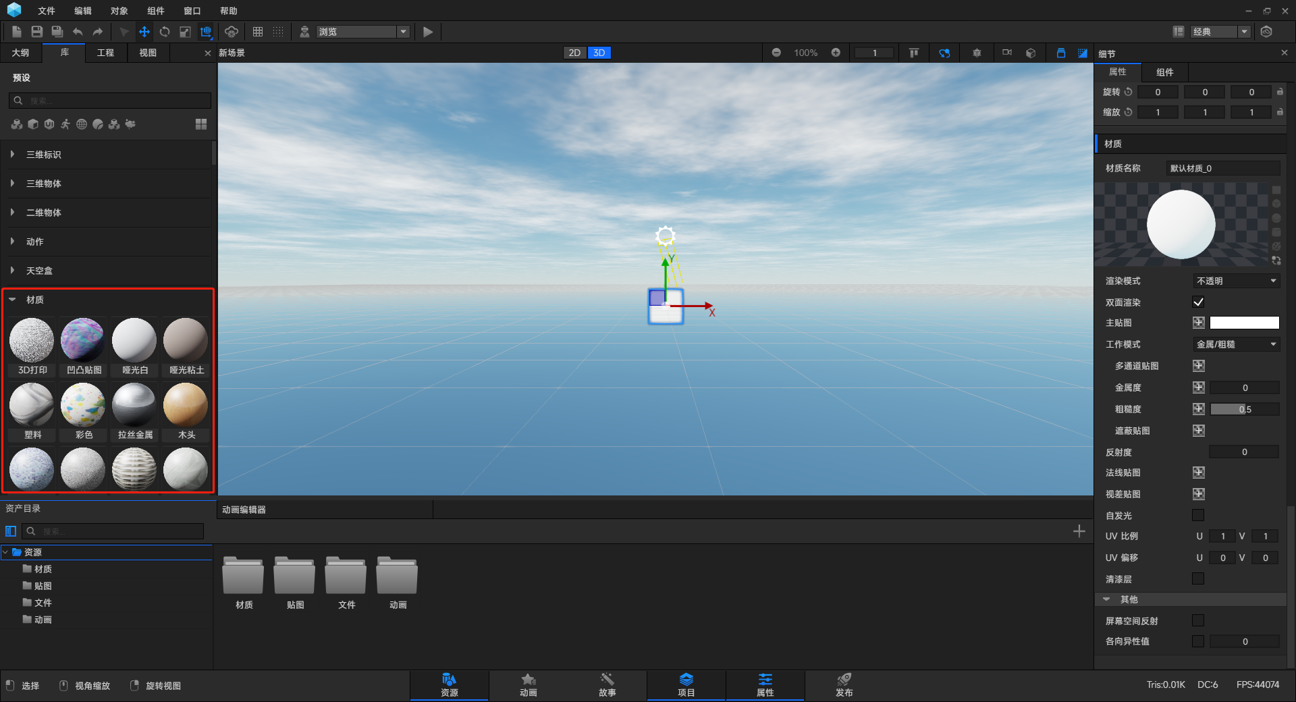Click the undo arrow icon
Image resolution: width=1296 pixels, height=702 pixels.
pos(78,32)
